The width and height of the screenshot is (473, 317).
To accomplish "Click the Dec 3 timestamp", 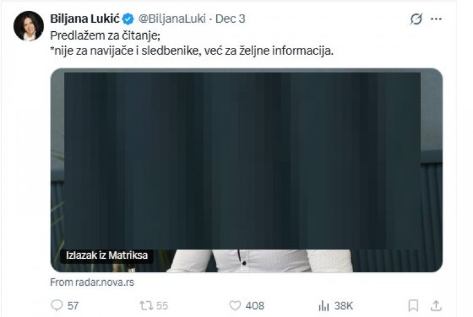I will [x=230, y=18].
